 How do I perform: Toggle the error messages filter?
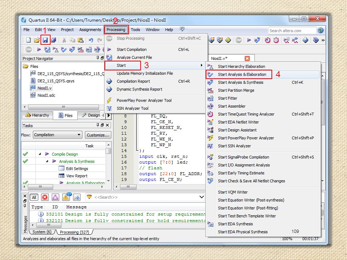45,197
